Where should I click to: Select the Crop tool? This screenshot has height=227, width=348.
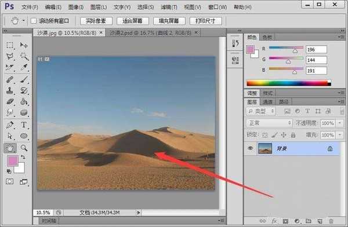point(9,67)
